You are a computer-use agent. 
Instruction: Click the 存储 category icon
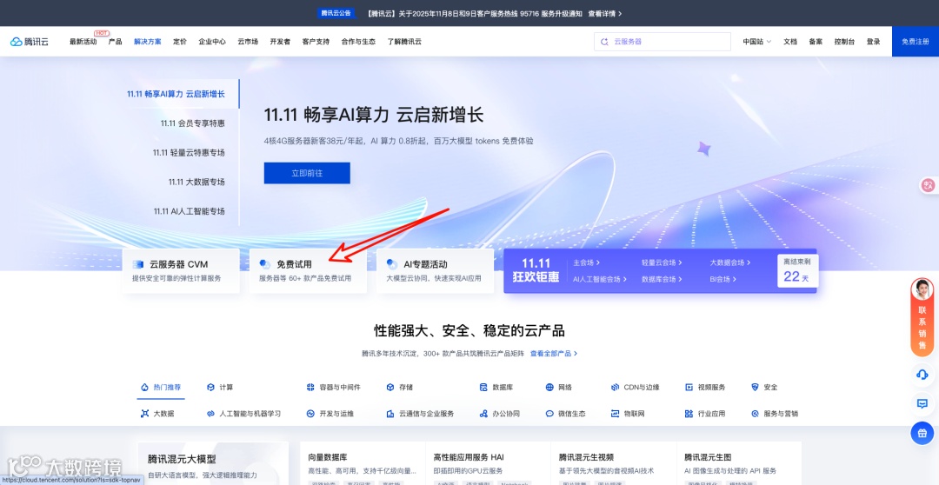click(390, 388)
